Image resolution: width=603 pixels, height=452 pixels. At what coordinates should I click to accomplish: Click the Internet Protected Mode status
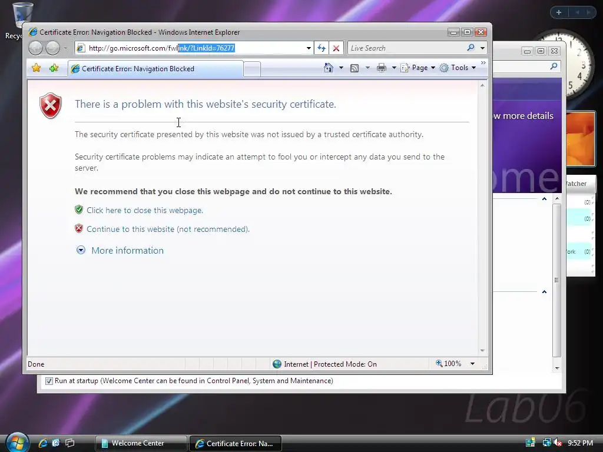click(x=325, y=364)
